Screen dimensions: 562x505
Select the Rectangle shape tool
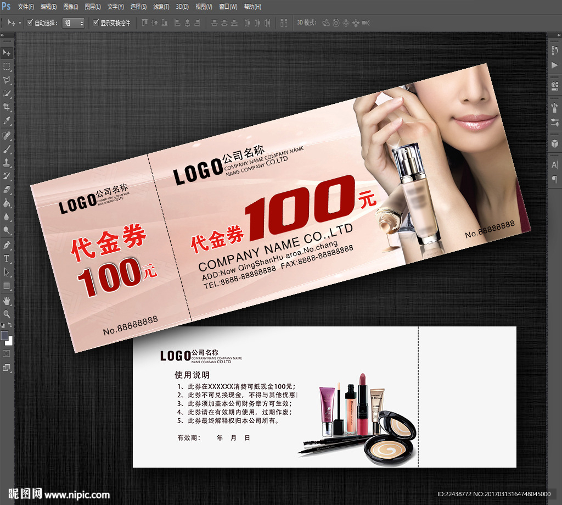pos(7,286)
